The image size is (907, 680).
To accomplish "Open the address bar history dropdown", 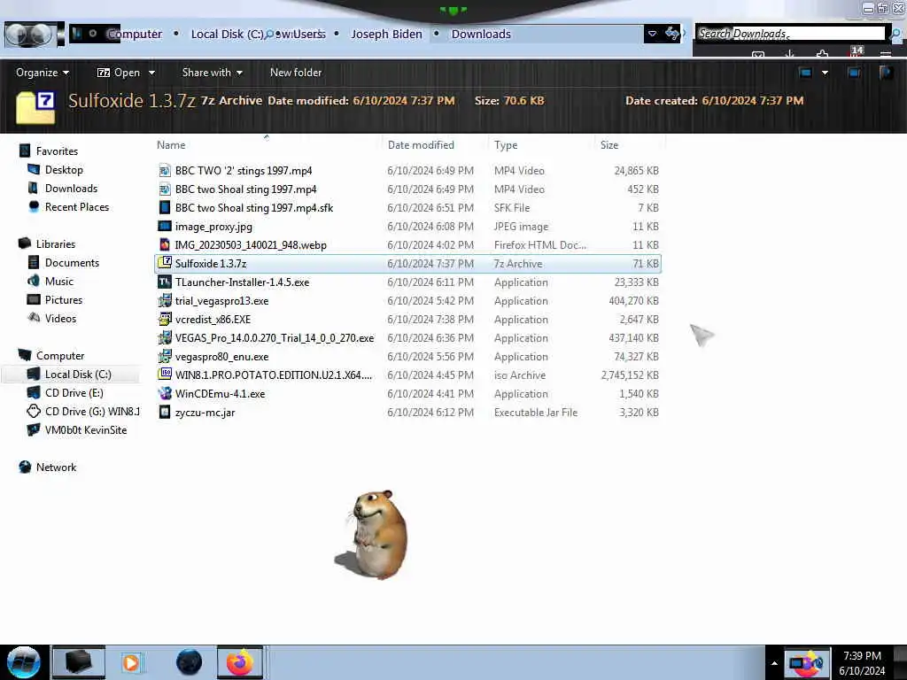I will point(653,34).
